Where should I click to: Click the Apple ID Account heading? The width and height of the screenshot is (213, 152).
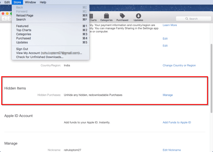point(18,116)
